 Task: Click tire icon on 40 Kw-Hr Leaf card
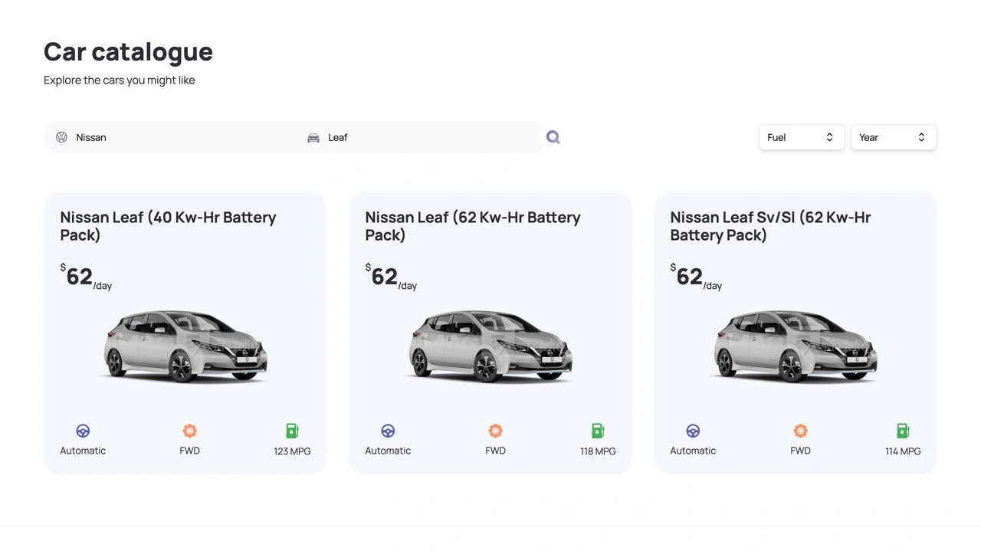(x=189, y=431)
